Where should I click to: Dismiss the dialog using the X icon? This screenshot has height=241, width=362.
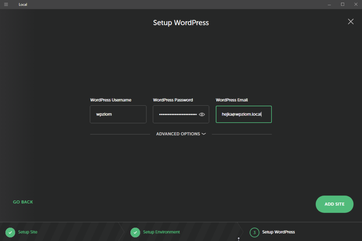(350, 22)
